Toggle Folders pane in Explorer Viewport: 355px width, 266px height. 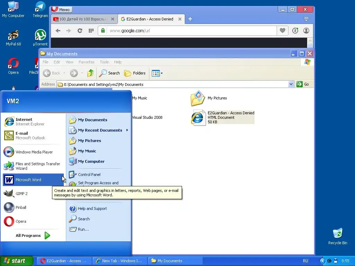[135, 73]
